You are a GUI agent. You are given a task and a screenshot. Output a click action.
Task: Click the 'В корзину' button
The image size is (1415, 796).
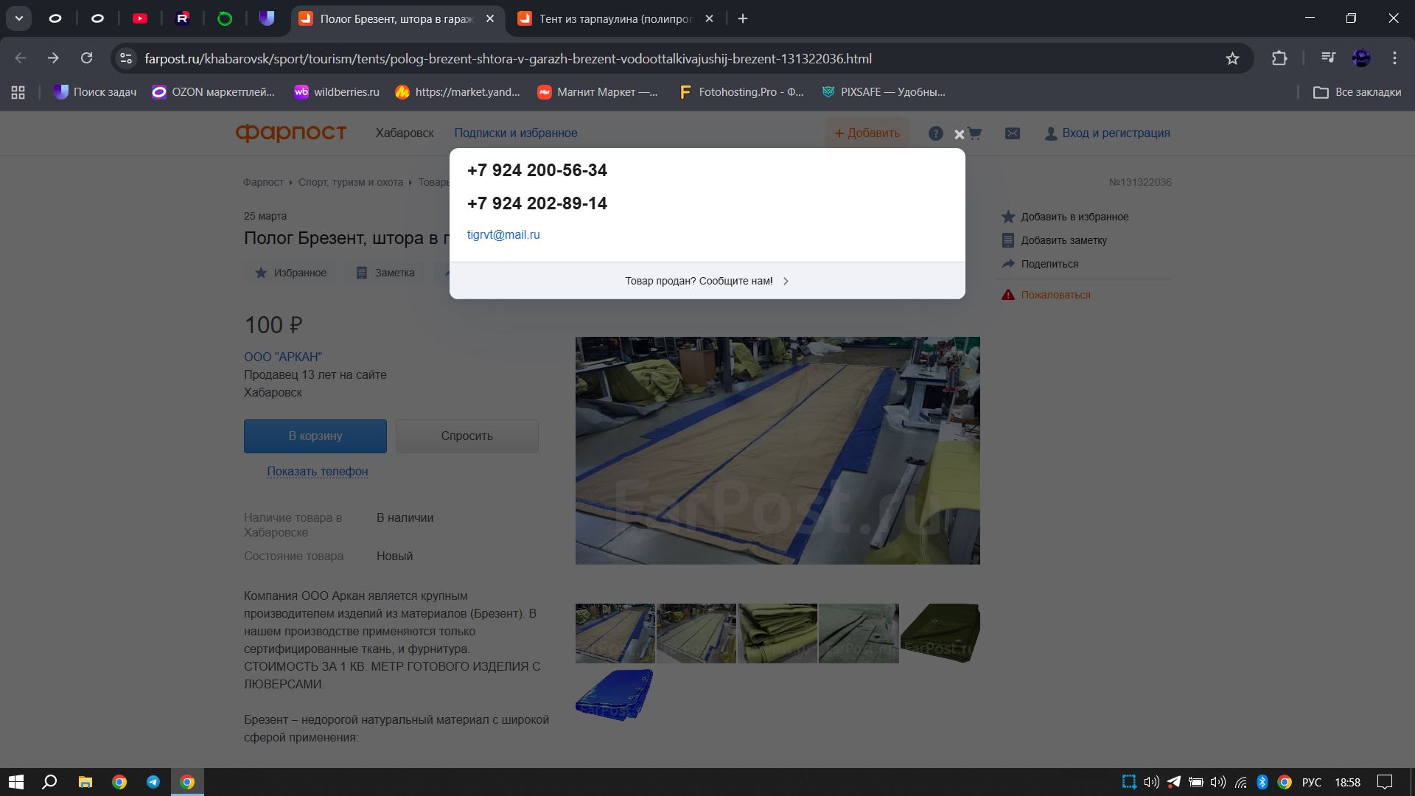[315, 436]
